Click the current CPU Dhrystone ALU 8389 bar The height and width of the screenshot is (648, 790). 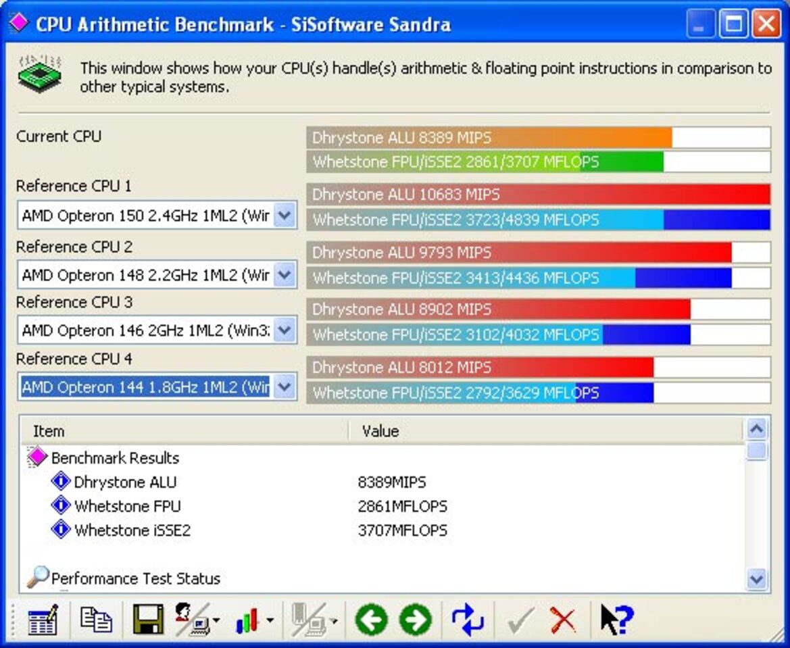pyautogui.click(x=539, y=138)
